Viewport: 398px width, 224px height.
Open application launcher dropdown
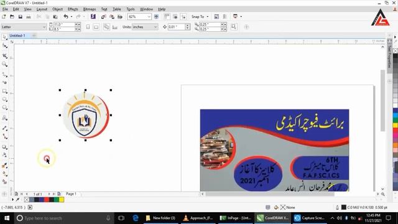click(241, 17)
